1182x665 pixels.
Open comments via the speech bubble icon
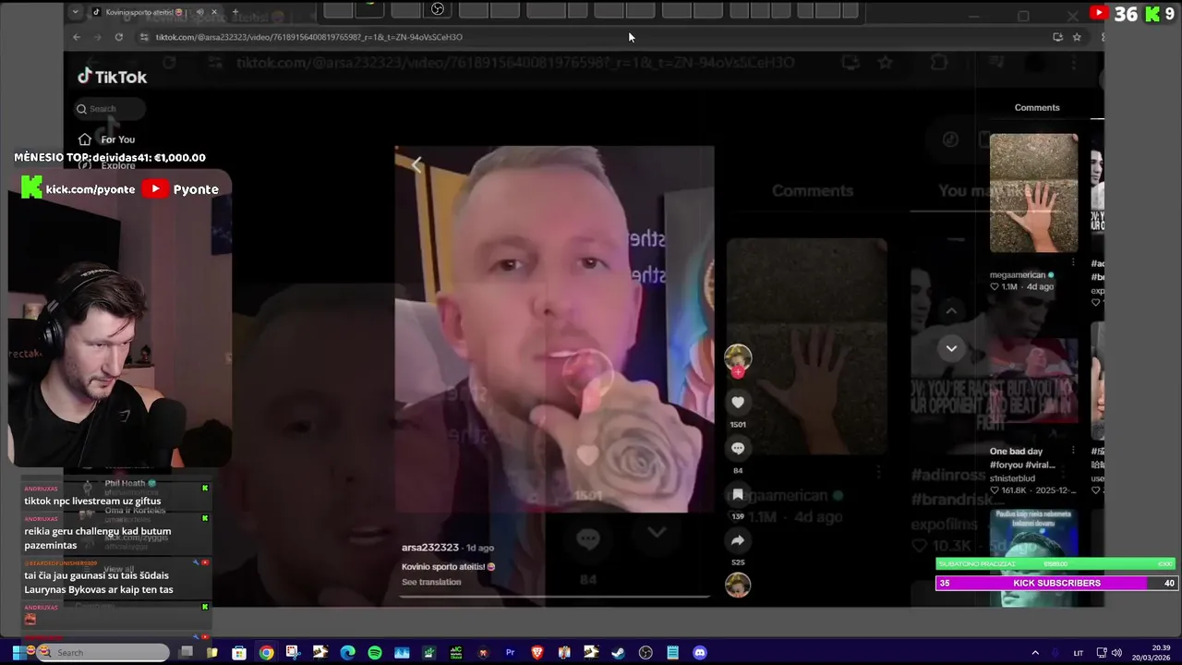738,448
